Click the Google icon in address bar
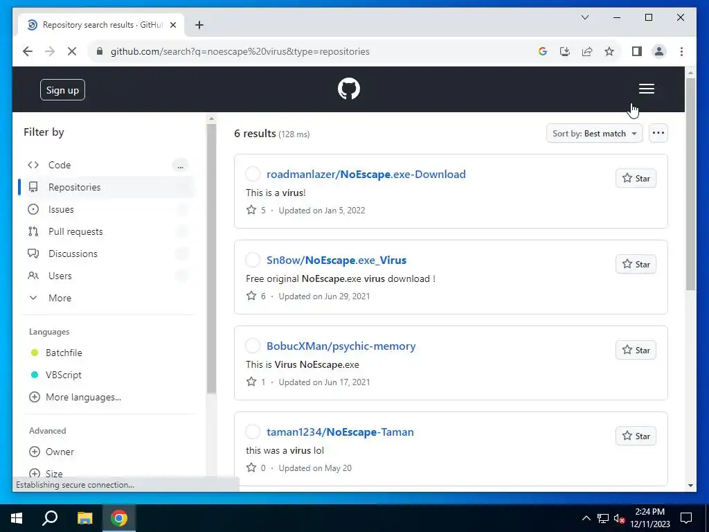This screenshot has width=709, height=532. point(543,51)
